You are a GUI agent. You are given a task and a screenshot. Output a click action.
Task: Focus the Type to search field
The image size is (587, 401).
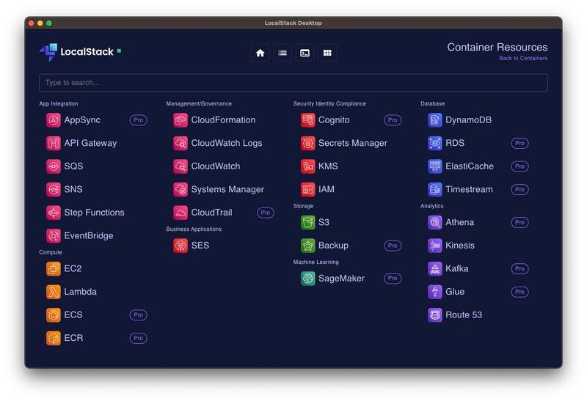293,83
